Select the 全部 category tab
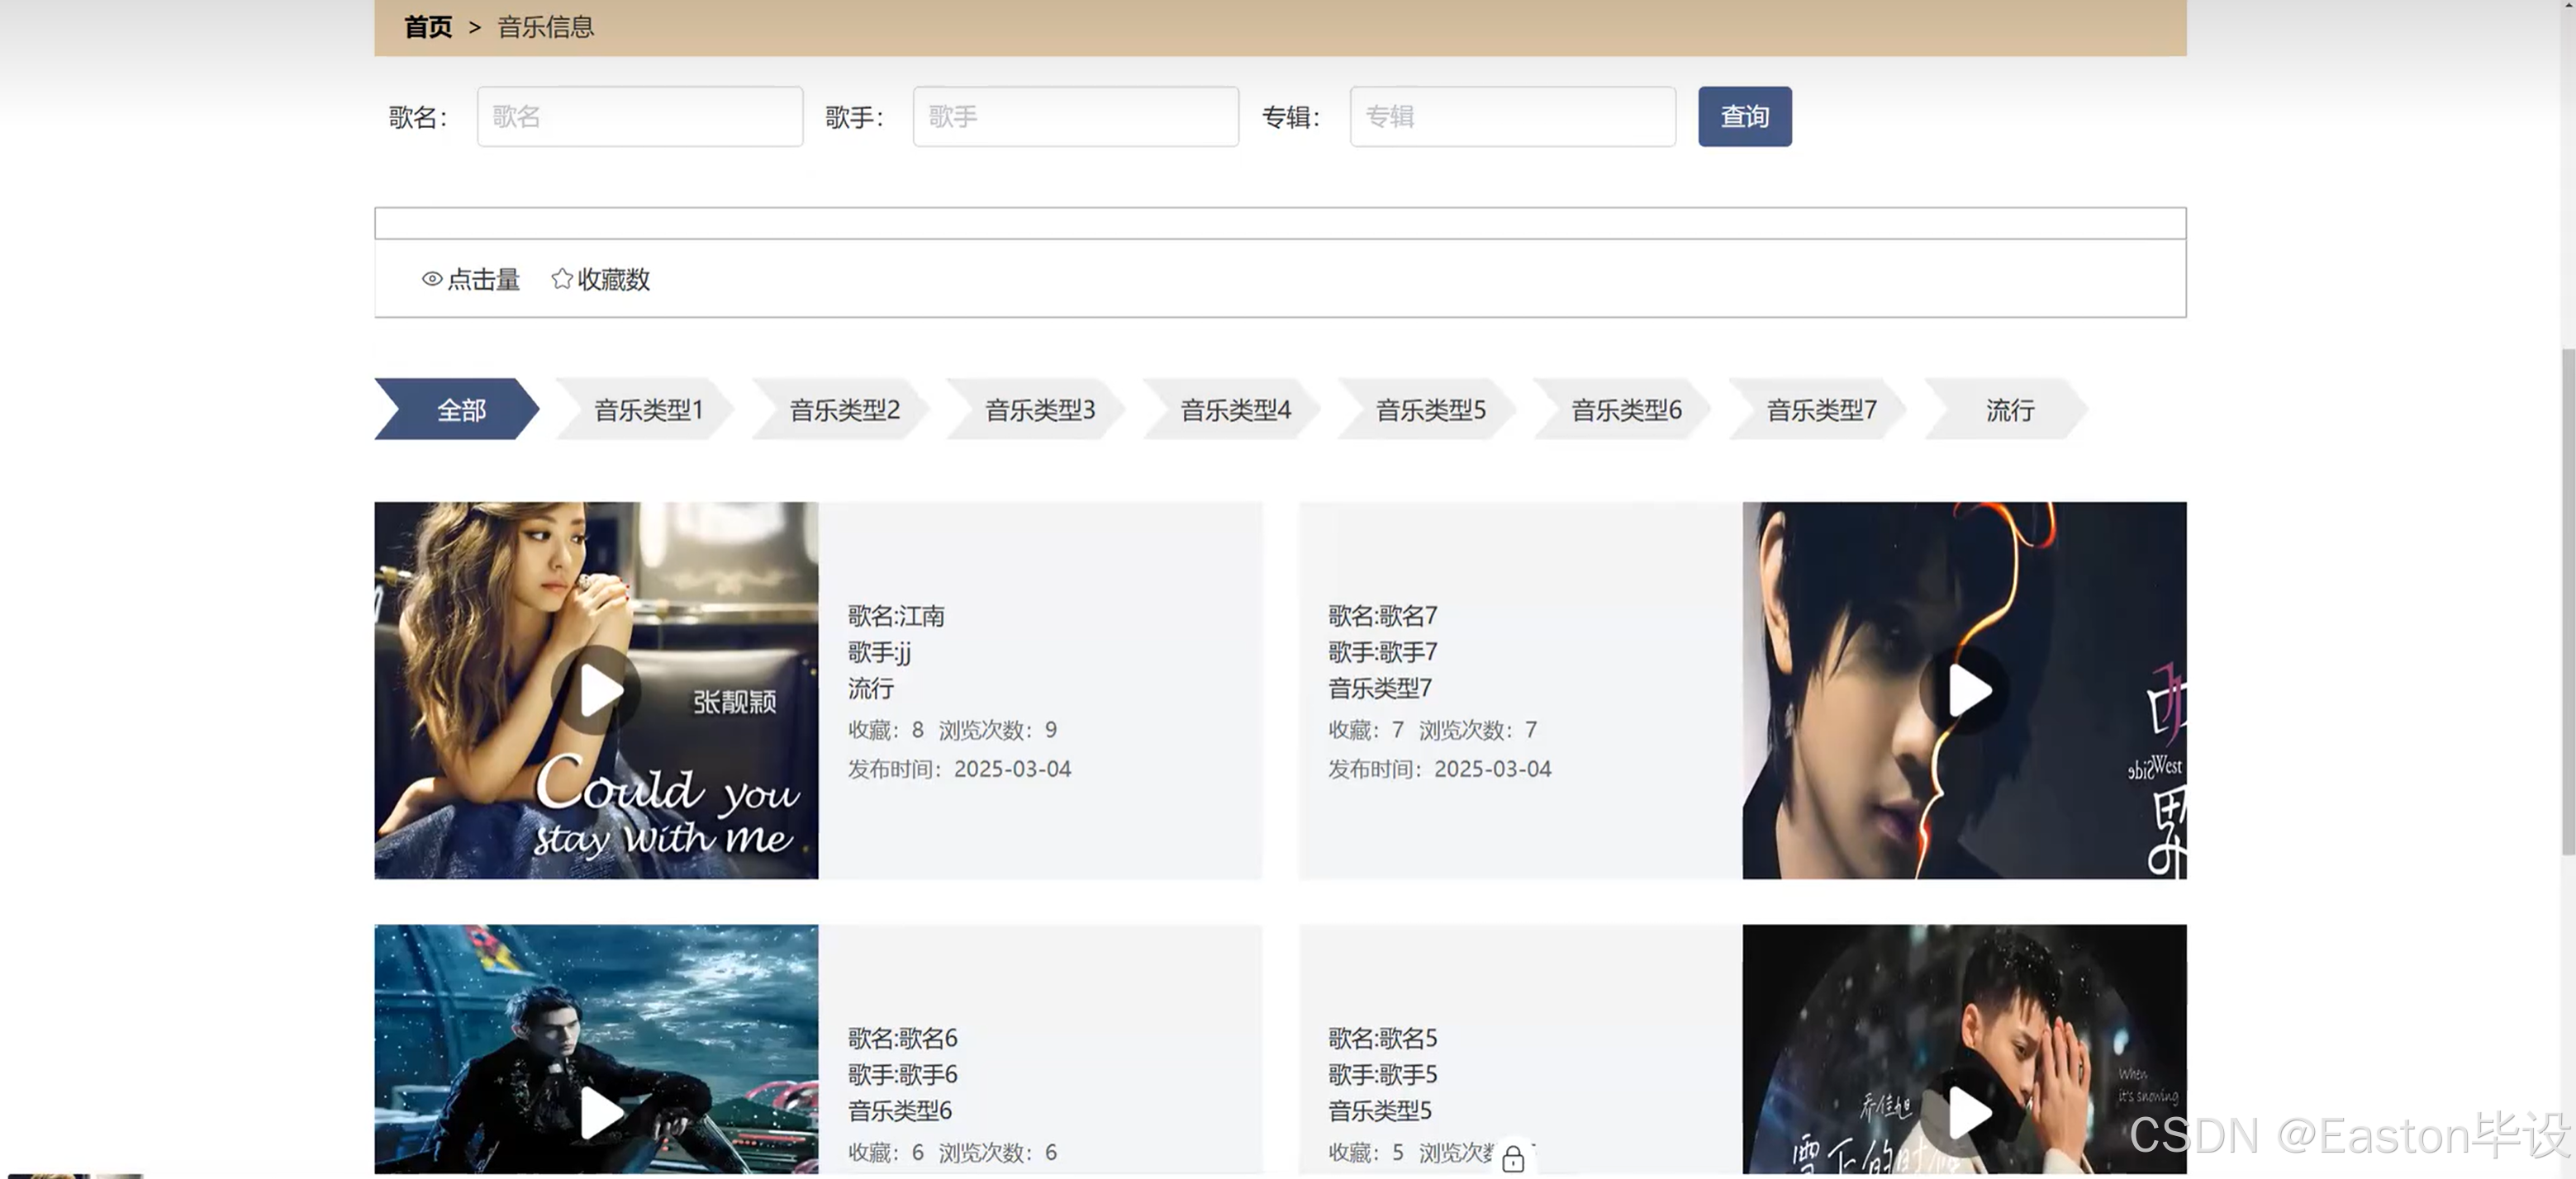The width and height of the screenshot is (2576, 1179). (x=460, y=410)
